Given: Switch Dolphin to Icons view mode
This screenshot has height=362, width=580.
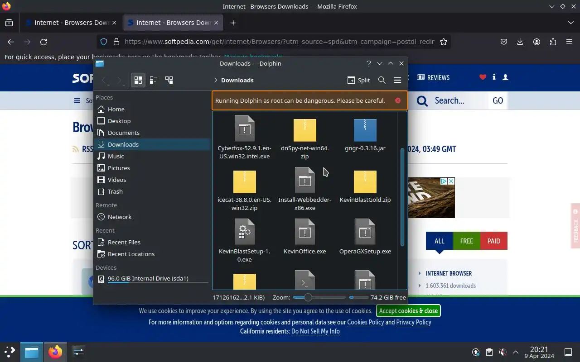Looking at the screenshot, I should pyautogui.click(x=138, y=80).
